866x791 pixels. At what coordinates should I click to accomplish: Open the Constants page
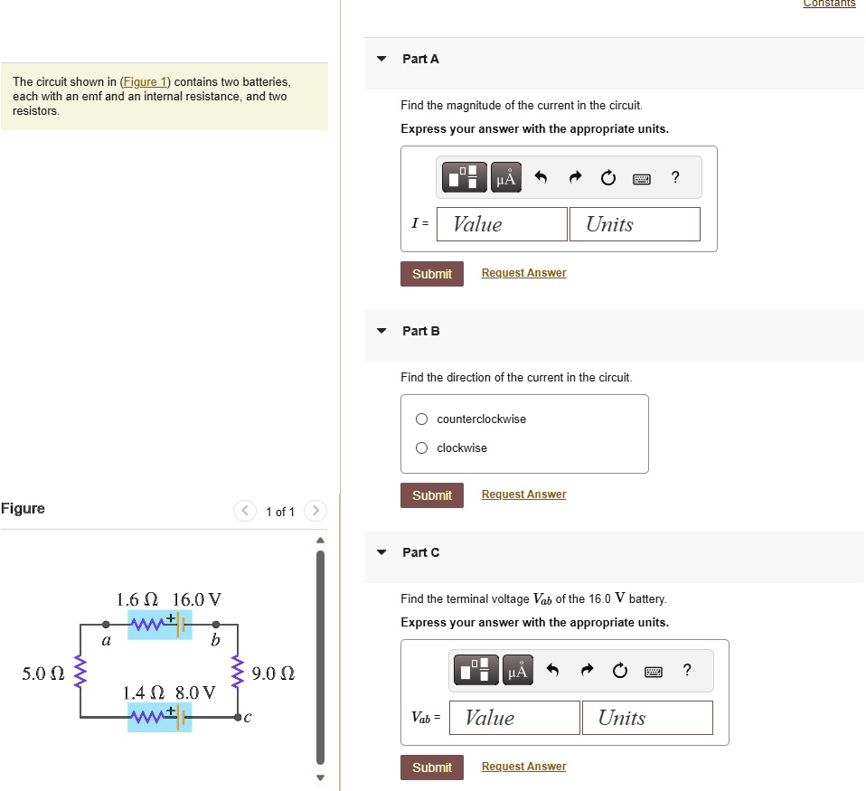[829, 4]
